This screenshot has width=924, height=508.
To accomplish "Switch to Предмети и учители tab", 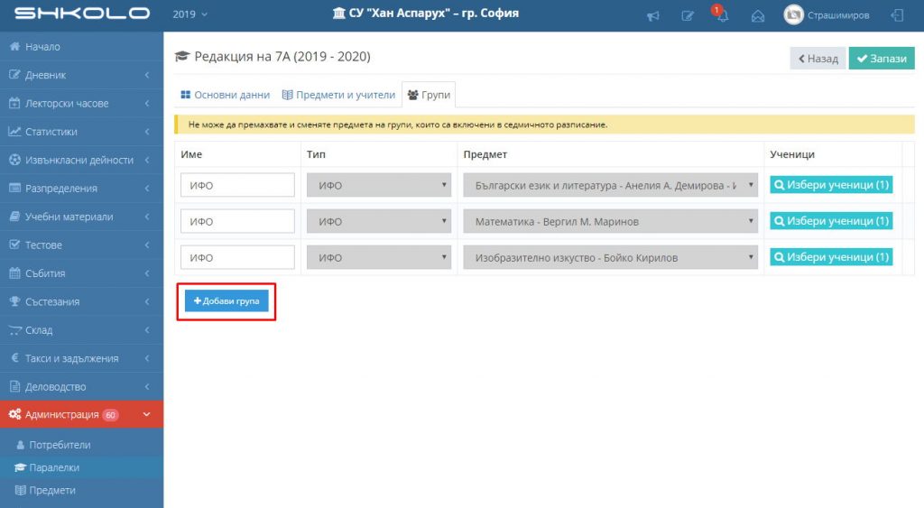I will pyautogui.click(x=338, y=95).
